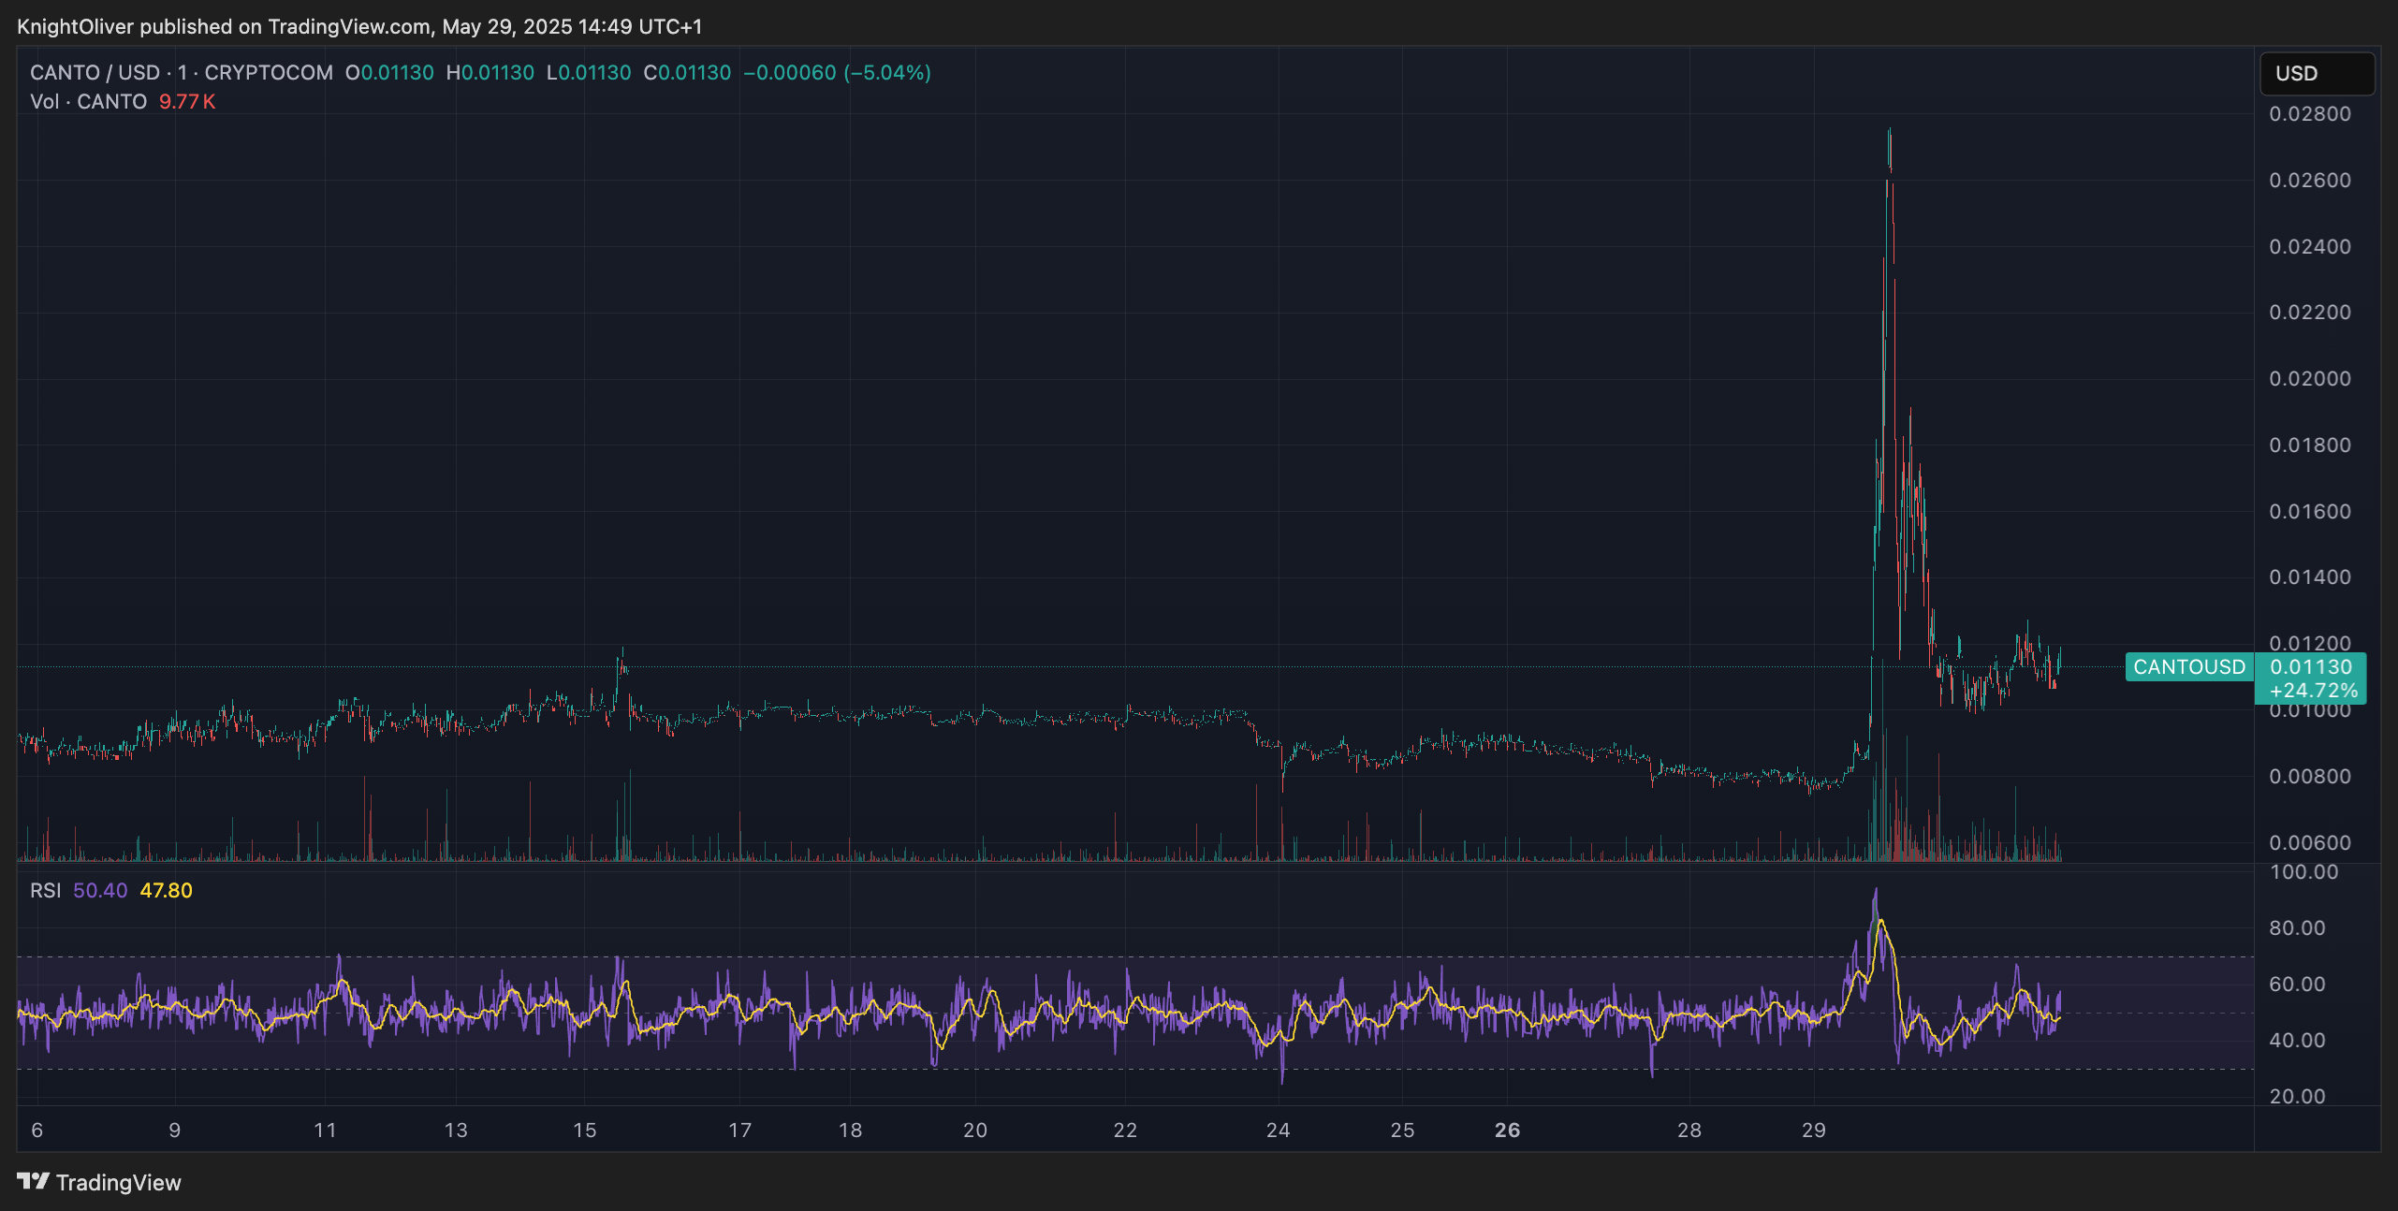
Task: Click the Vol · CANTO indicator label
Action: point(88,102)
